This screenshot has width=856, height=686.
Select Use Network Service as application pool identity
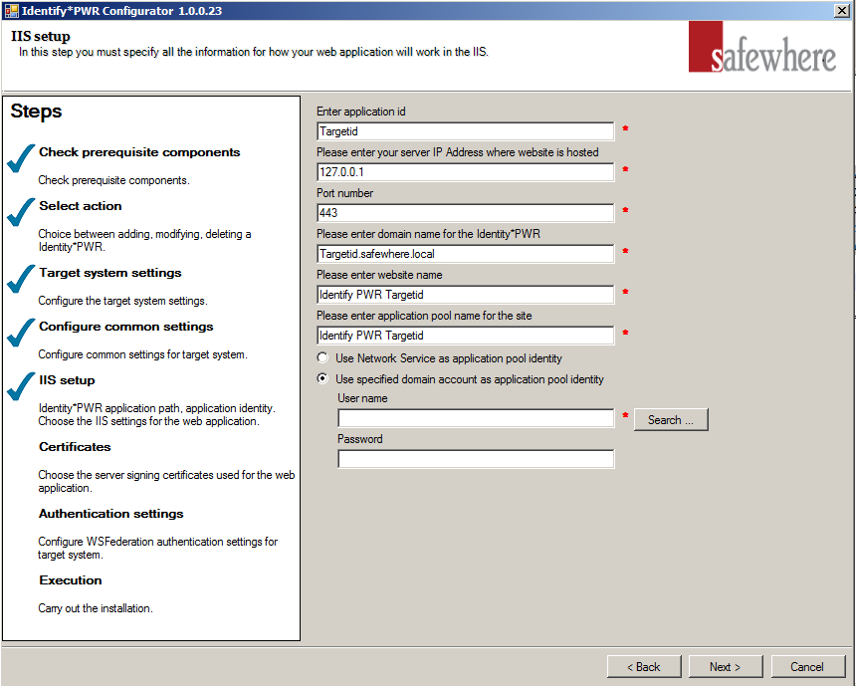click(x=322, y=357)
